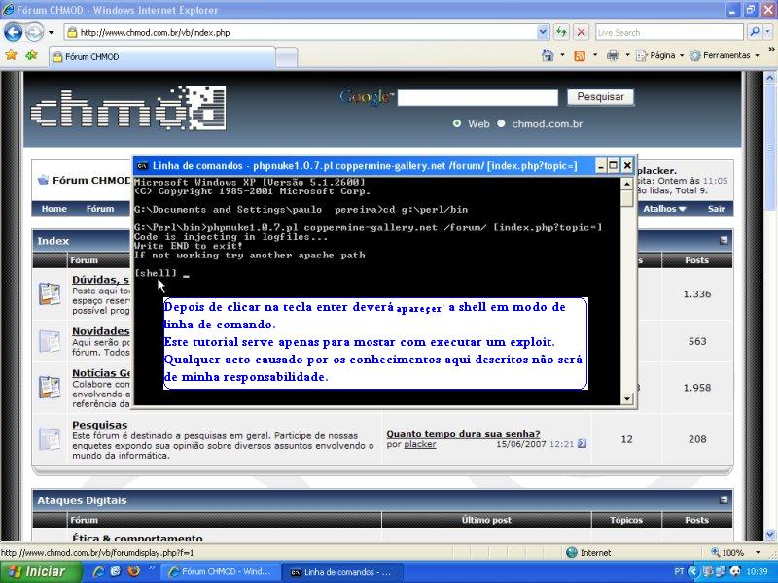This screenshot has width=778, height=583.
Task: Click the page scrollbar up arrow
Action: tap(770, 78)
